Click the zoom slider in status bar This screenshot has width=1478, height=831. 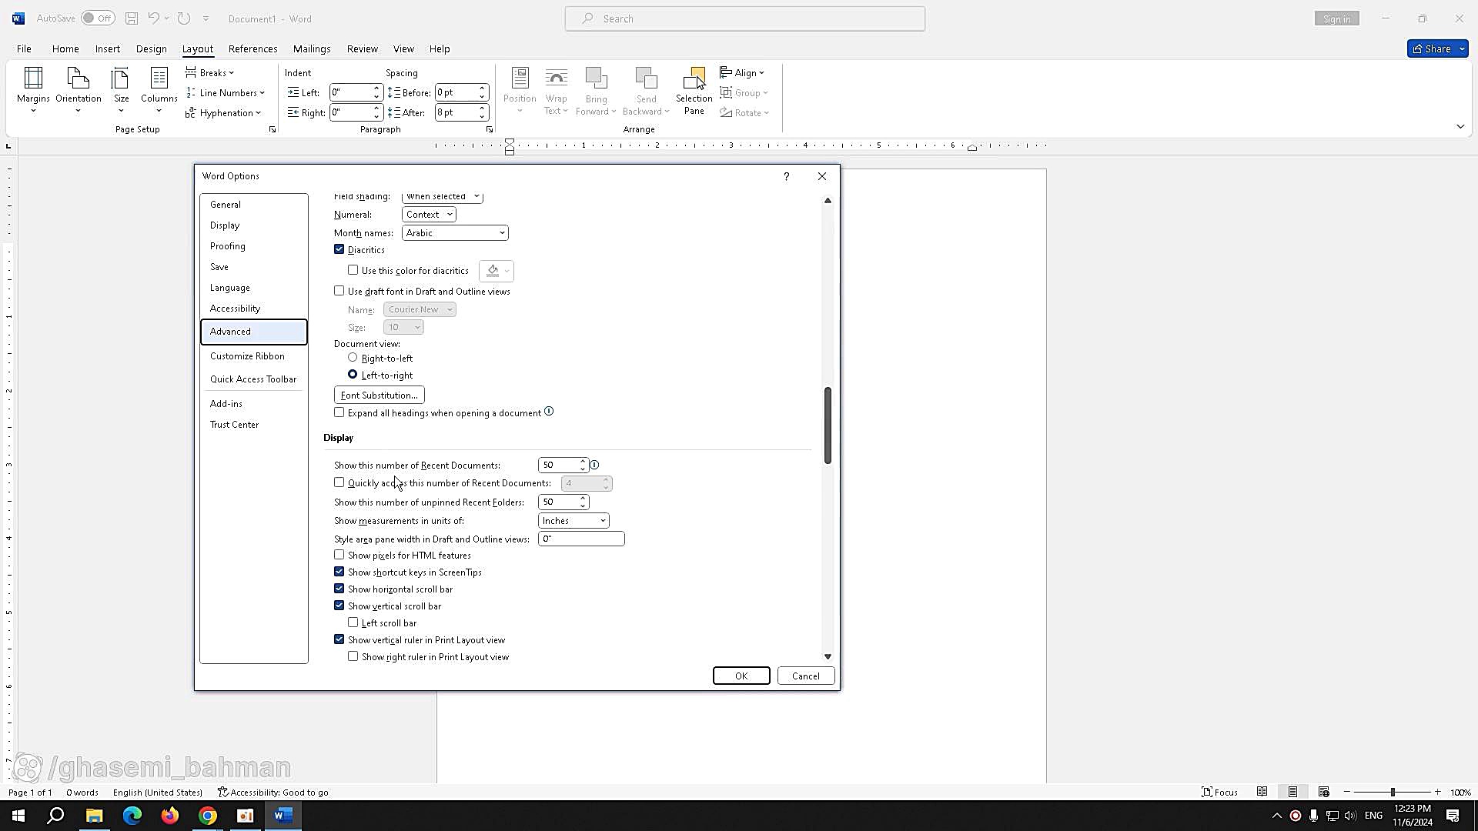(1392, 792)
